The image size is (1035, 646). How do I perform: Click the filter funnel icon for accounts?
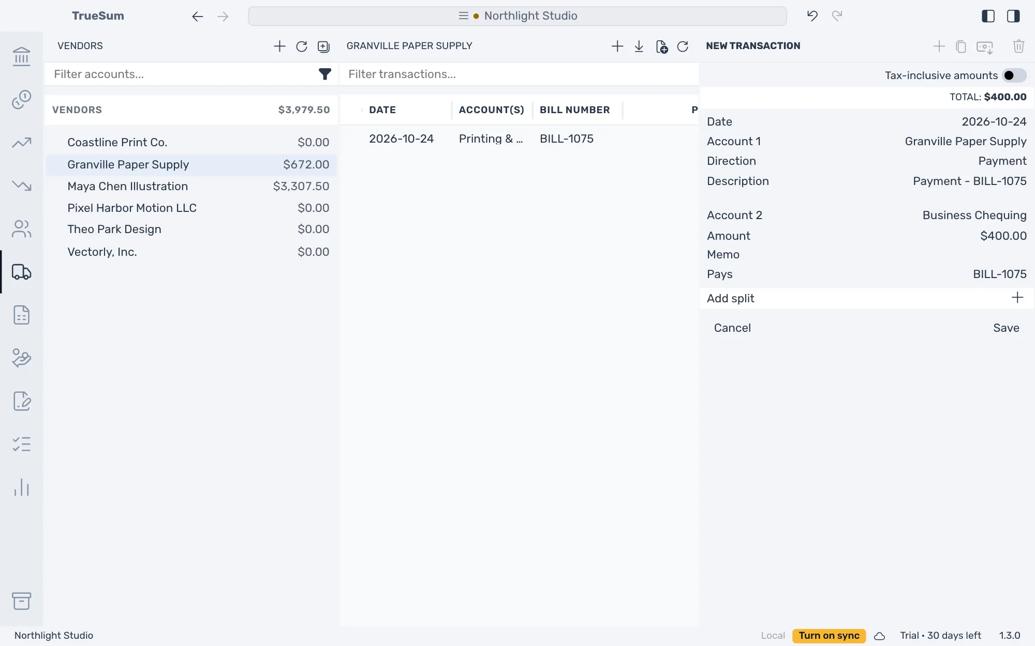pyautogui.click(x=324, y=74)
